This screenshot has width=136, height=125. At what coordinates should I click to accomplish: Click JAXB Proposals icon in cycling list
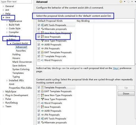pyautogui.click(x=42, y=111)
